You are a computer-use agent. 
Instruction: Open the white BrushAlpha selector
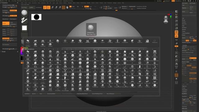pyautogui.click(x=24, y=28)
